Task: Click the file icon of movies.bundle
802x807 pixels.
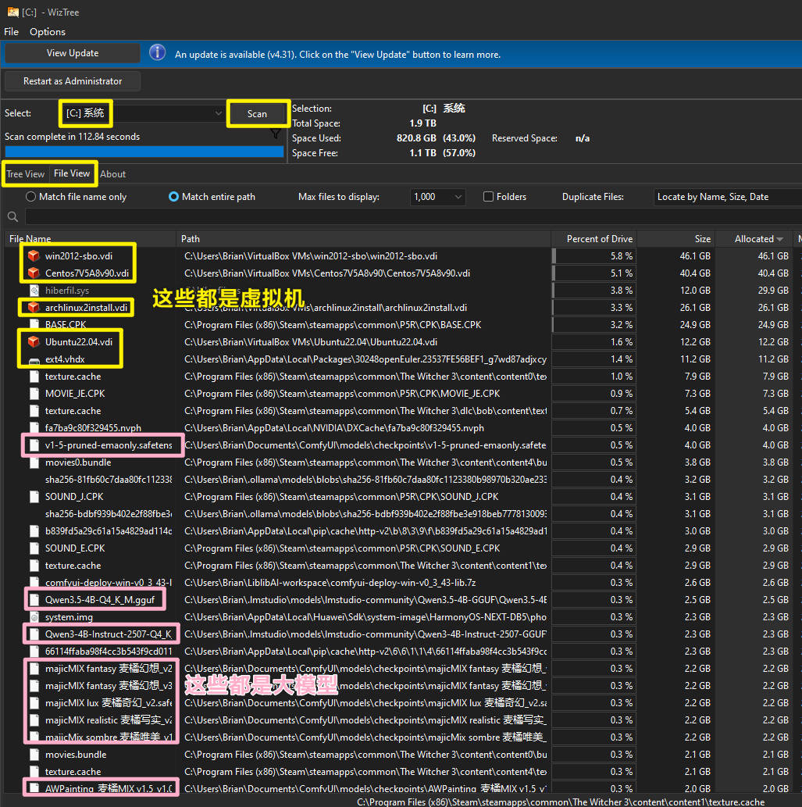Action: [x=34, y=755]
